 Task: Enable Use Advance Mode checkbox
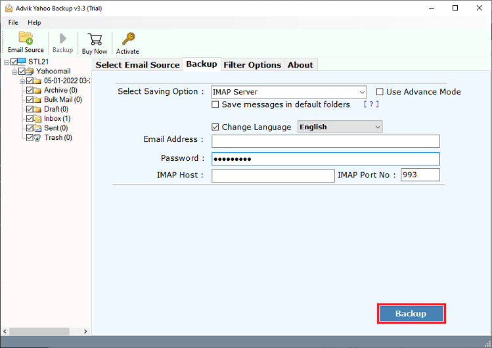(380, 91)
